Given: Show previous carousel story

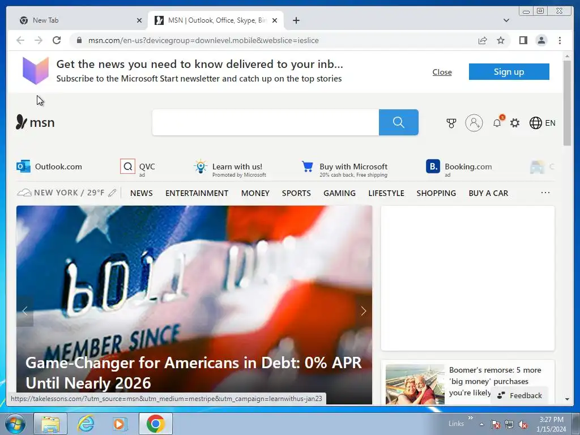Looking at the screenshot, I should pyautogui.click(x=25, y=311).
